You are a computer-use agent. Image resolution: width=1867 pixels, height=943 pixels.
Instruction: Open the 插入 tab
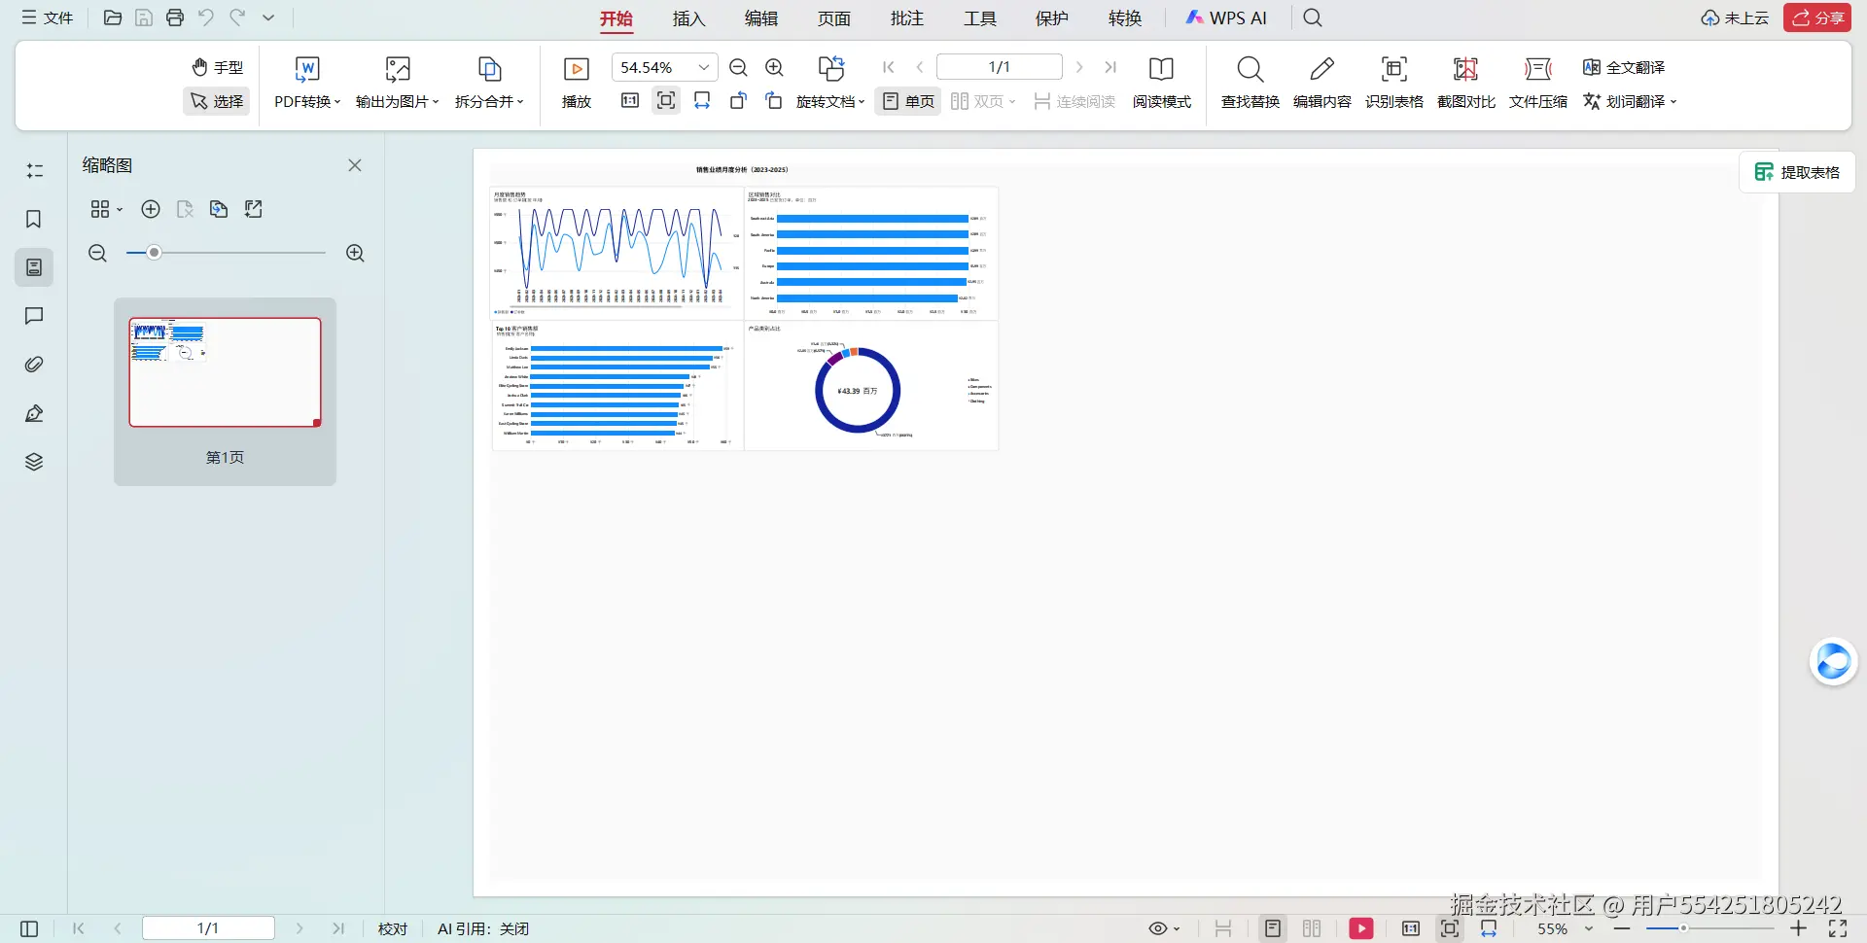(x=688, y=18)
